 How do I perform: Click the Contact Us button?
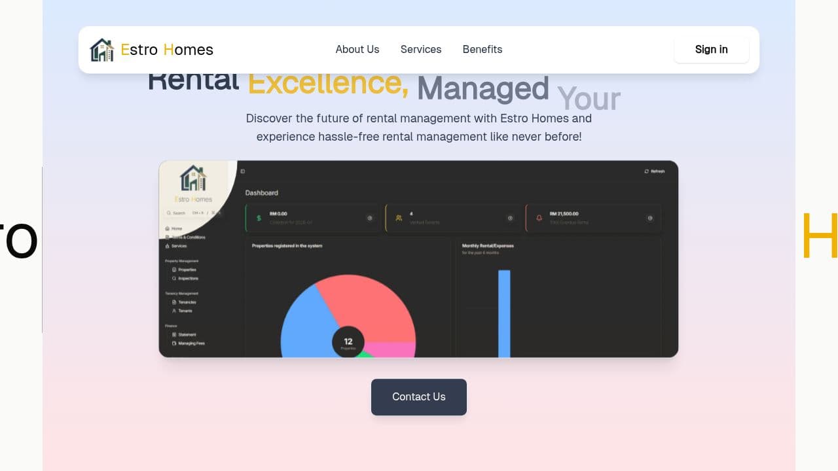(419, 397)
